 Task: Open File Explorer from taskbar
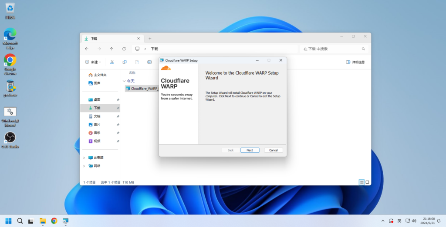coord(43,221)
